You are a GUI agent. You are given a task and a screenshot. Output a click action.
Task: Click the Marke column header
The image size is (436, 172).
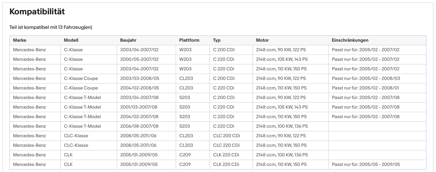(x=20, y=40)
